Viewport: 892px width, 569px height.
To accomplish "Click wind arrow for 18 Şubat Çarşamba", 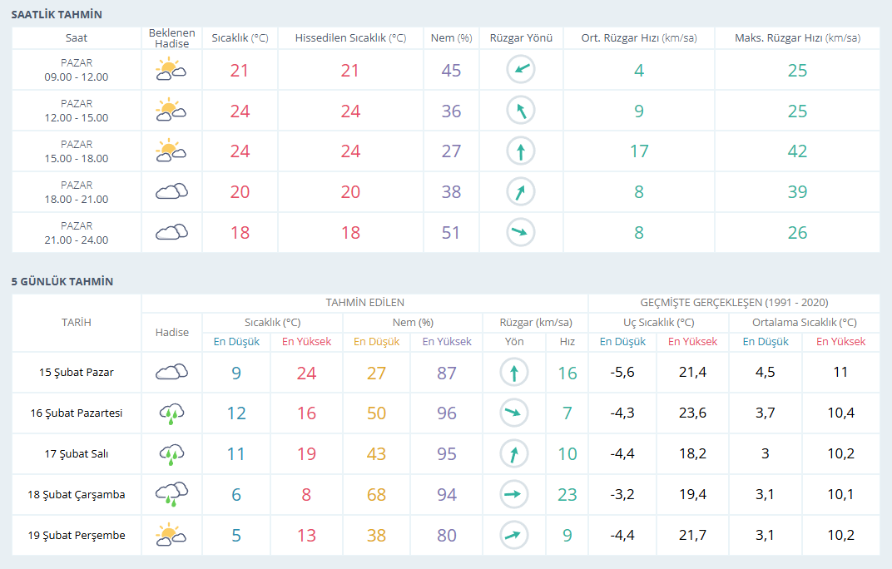I will point(513,494).
